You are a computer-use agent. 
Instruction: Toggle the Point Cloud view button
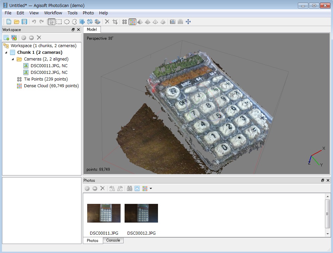pyautogui.click(x=124, y=22)
